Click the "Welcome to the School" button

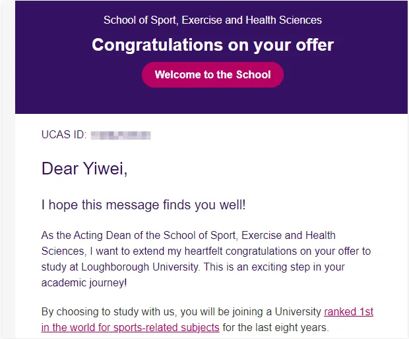212,75
